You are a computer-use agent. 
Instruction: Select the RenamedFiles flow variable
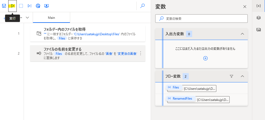181,99
